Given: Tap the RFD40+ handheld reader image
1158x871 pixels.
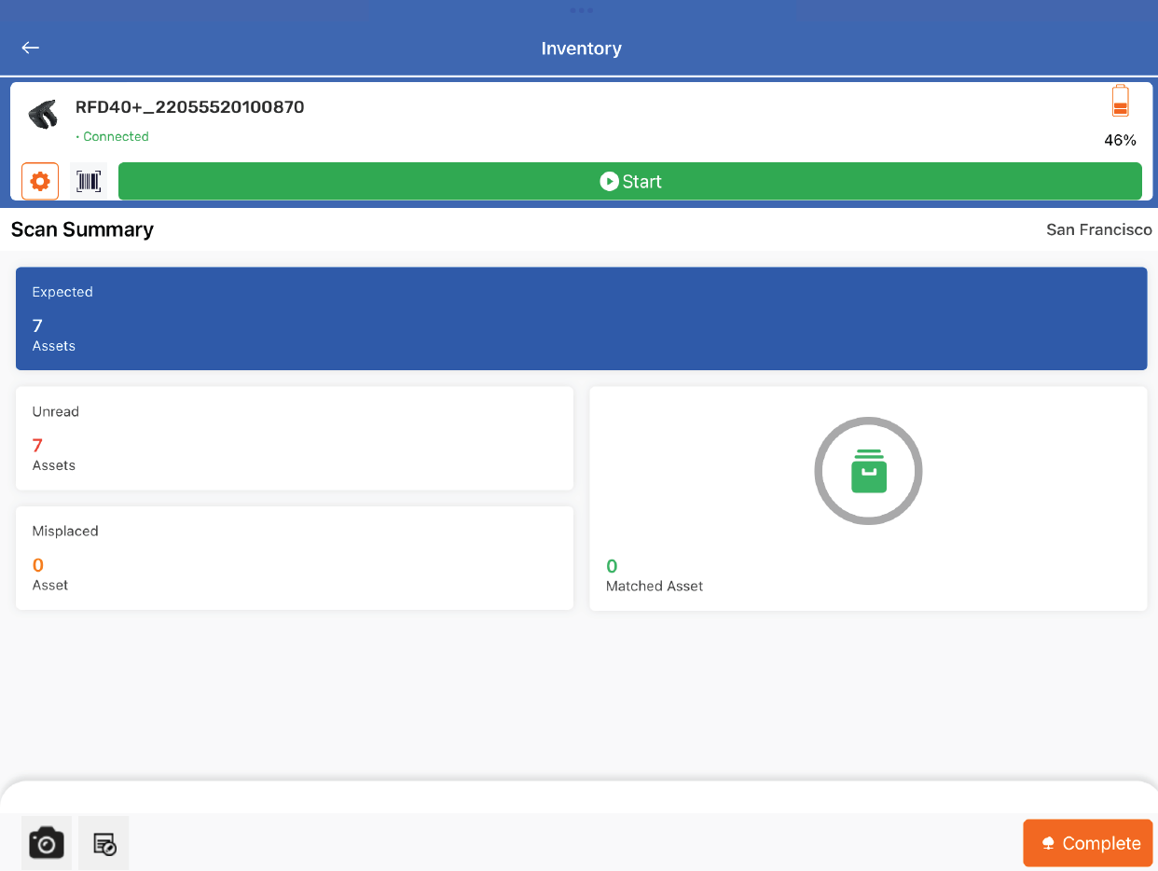Looking at the screenshot, I should [43, 114].
